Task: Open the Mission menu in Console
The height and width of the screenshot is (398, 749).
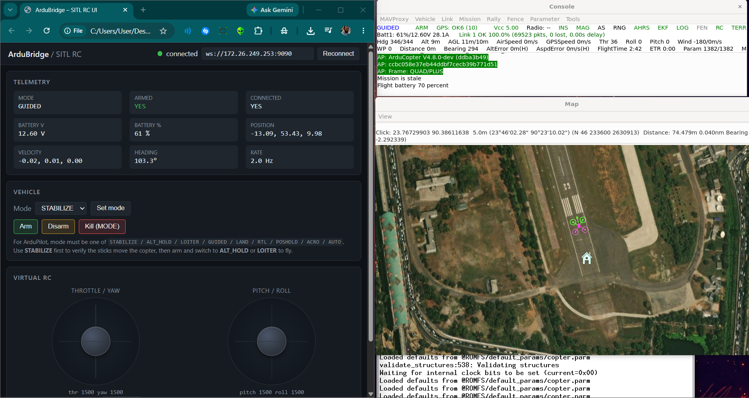Action: (470, 19)
